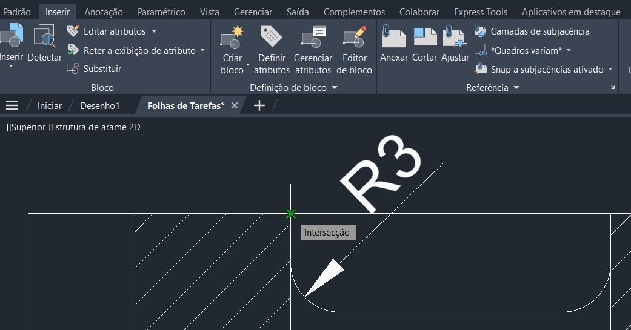The height and width of the screenshot is (330, 631).
Task: Open the Desenho1 drawing tab
Action: click(x=100, y=106)
